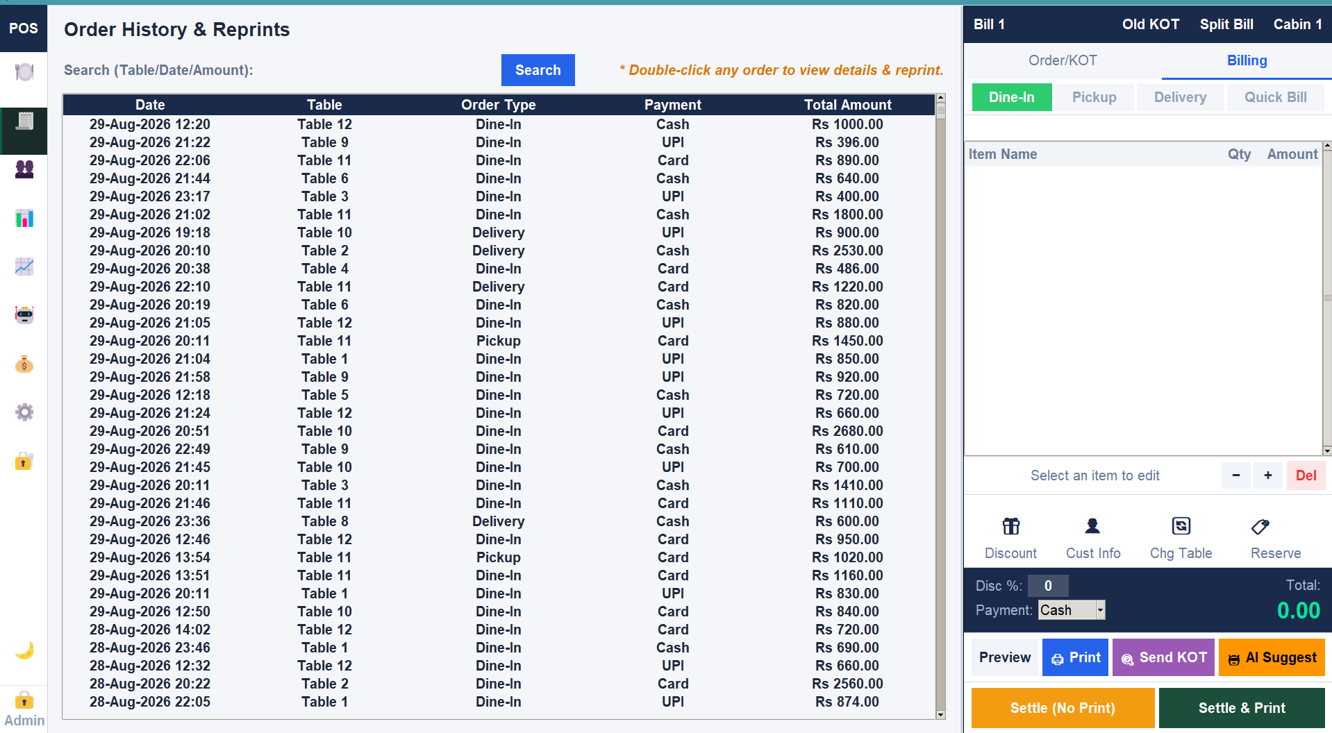Click the order table scrollbar down arrow
The height and width of the screenshot is (733, 1332).
pyautogui.click(x=940, y=714)
